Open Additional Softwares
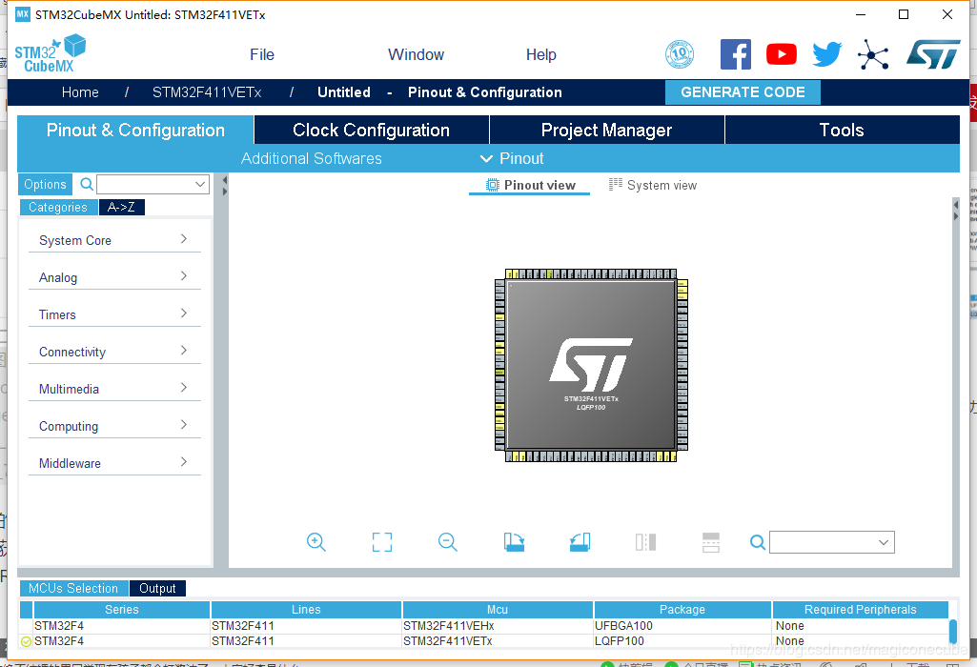The image size is (977, 667). [x=312, y=159]
